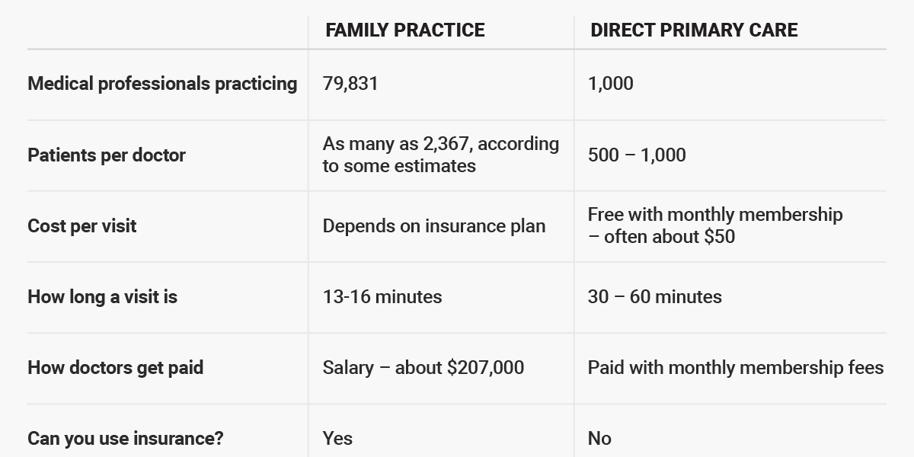Click 'Depends on insurance plan' cell
The image size is (914, 457).
[x=434, y=226]
